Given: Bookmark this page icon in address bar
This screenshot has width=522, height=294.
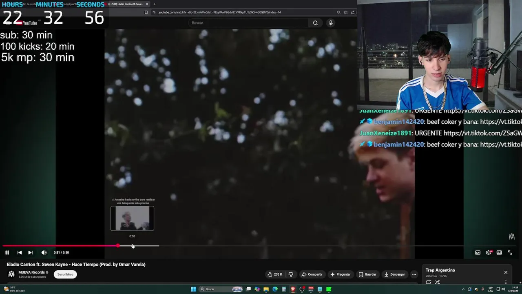Looking at the screenshot, I should click(x=146, y=12).
